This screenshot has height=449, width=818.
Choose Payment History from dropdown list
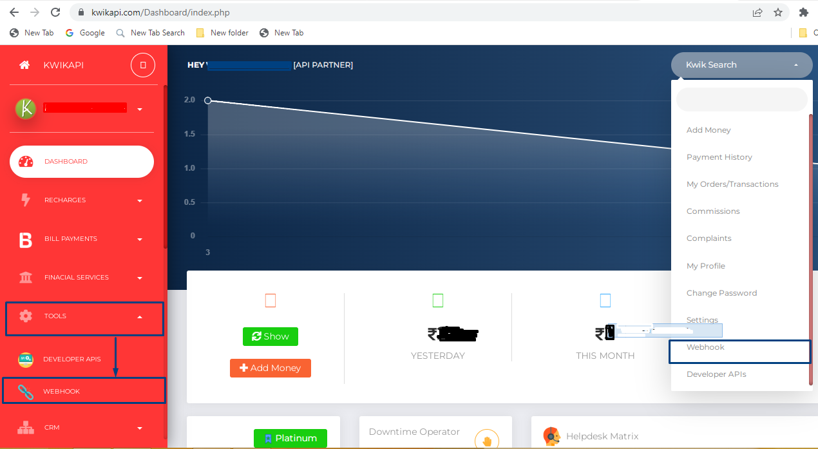pyautogui.click(x=719, y=157)
